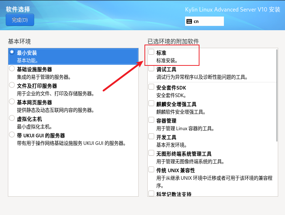
Task: Enable the 无图形终端系统管理工具 checkbox
Action: tap(151, 153)
